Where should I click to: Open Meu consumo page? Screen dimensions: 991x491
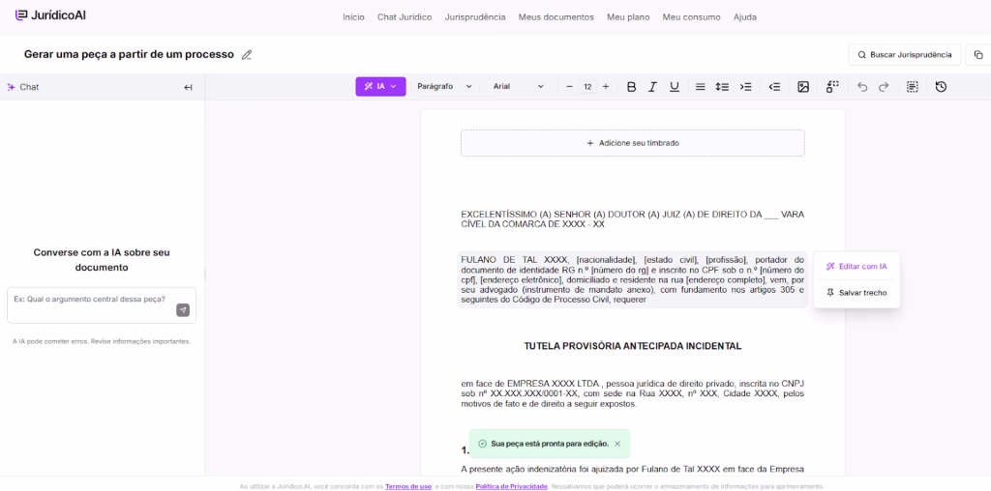tap(691, 17)
